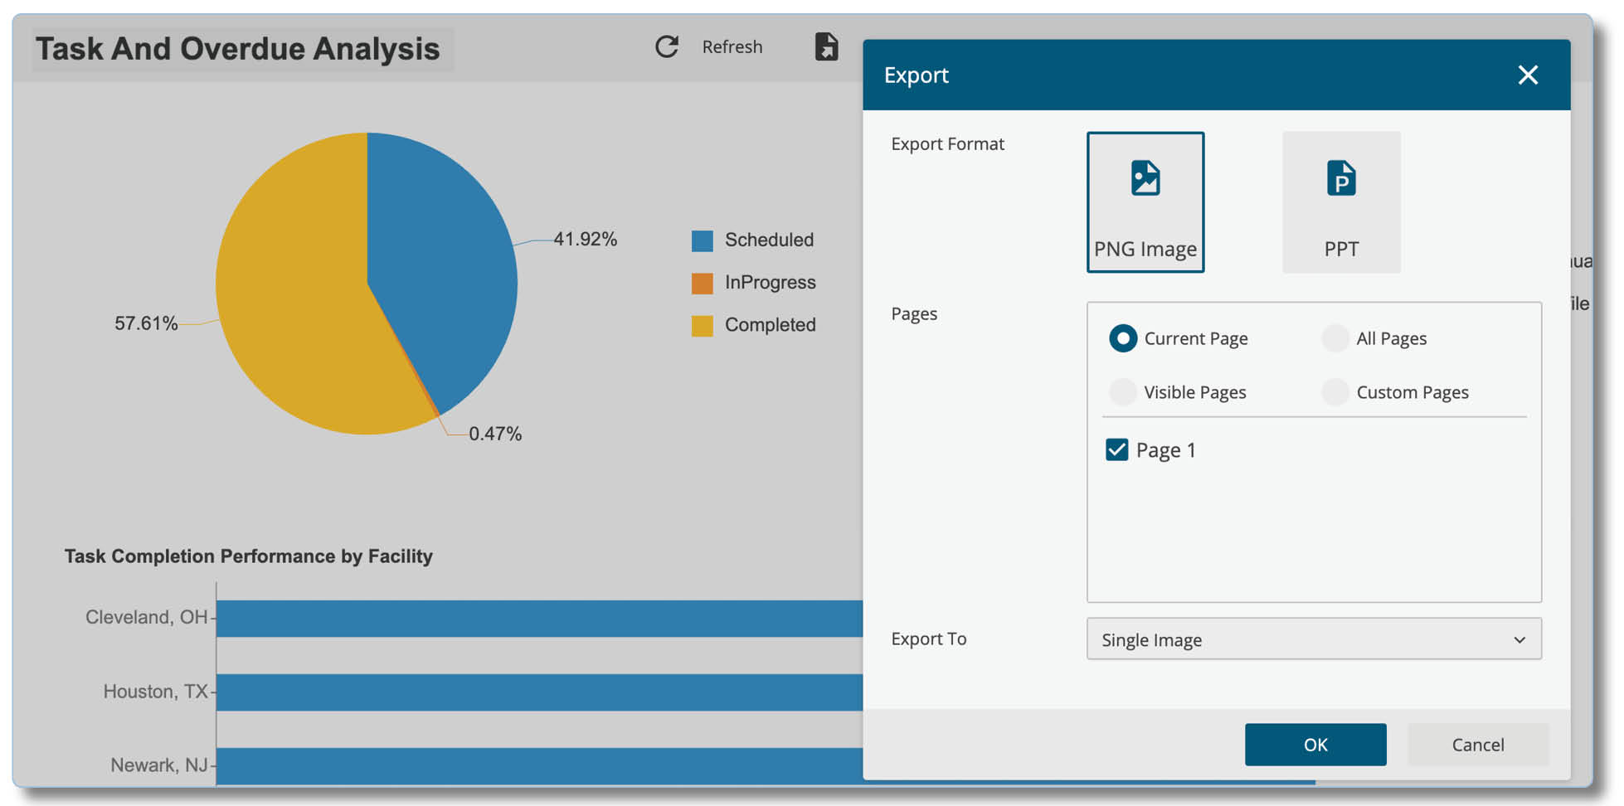Uncheck the Page 1 checkbox

(1117, 449)
